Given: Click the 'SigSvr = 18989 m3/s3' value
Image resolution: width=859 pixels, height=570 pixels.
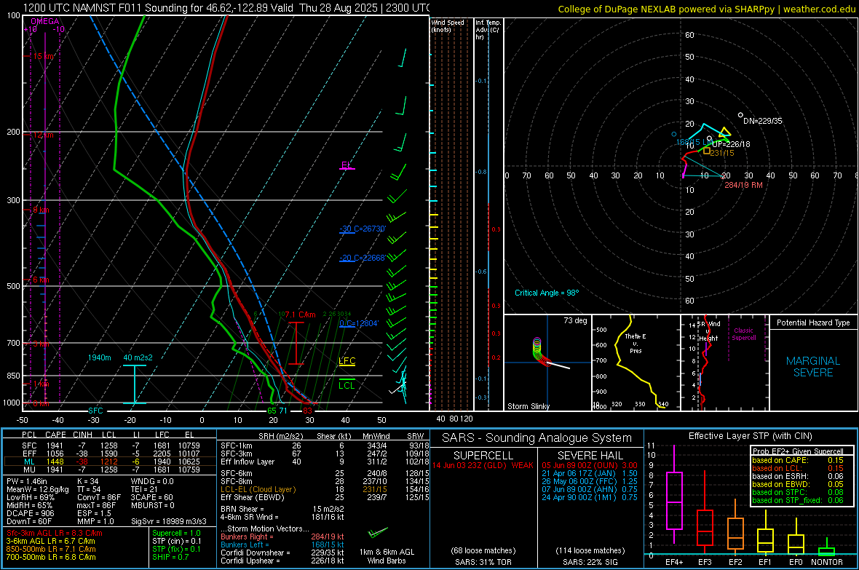Looking at the screenshot, I should click(x=169, y=521).
